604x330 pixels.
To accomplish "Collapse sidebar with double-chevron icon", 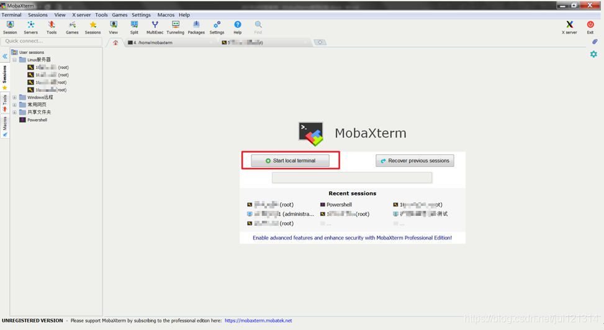I will tap(5, 56).
